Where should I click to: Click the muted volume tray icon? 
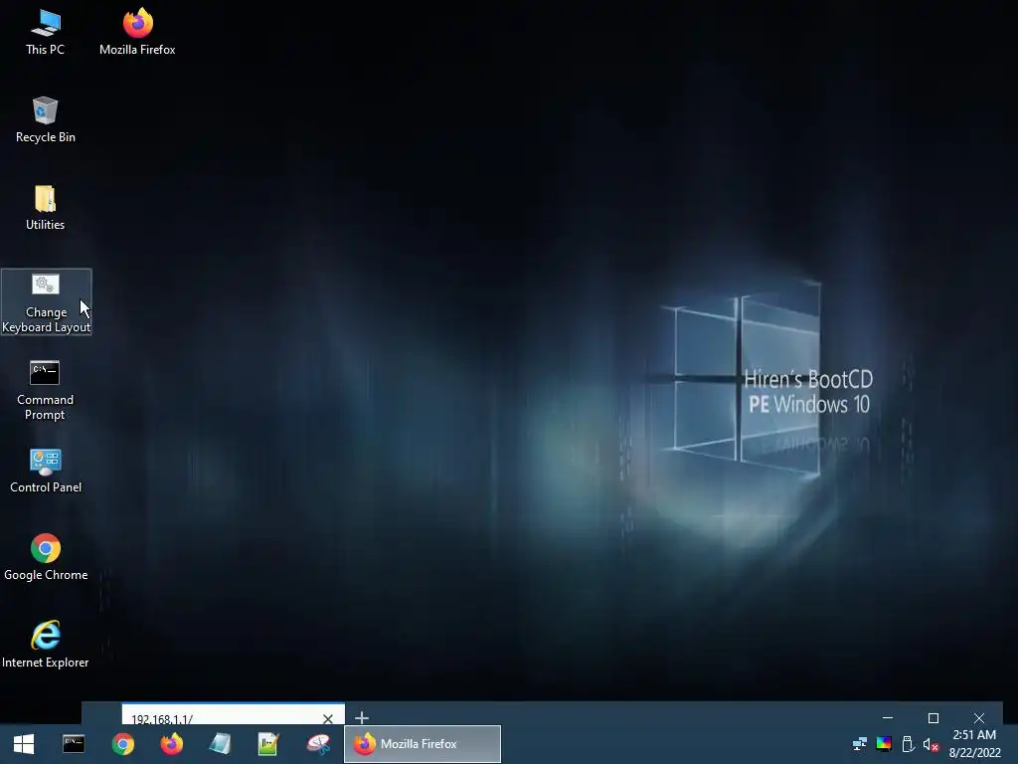[931, 744]
